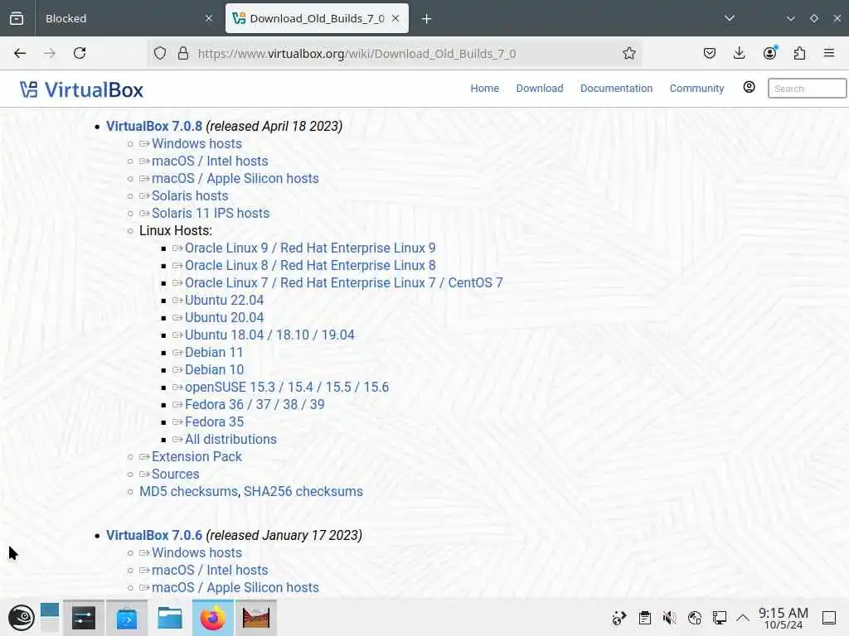This screenshot has height=636, width=849.
Task: Reload the current page
Action: [x=80, y=53]
